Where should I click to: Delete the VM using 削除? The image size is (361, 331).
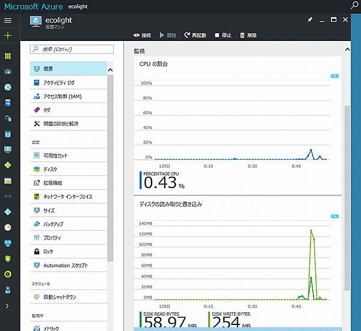[x=248, y=35]
